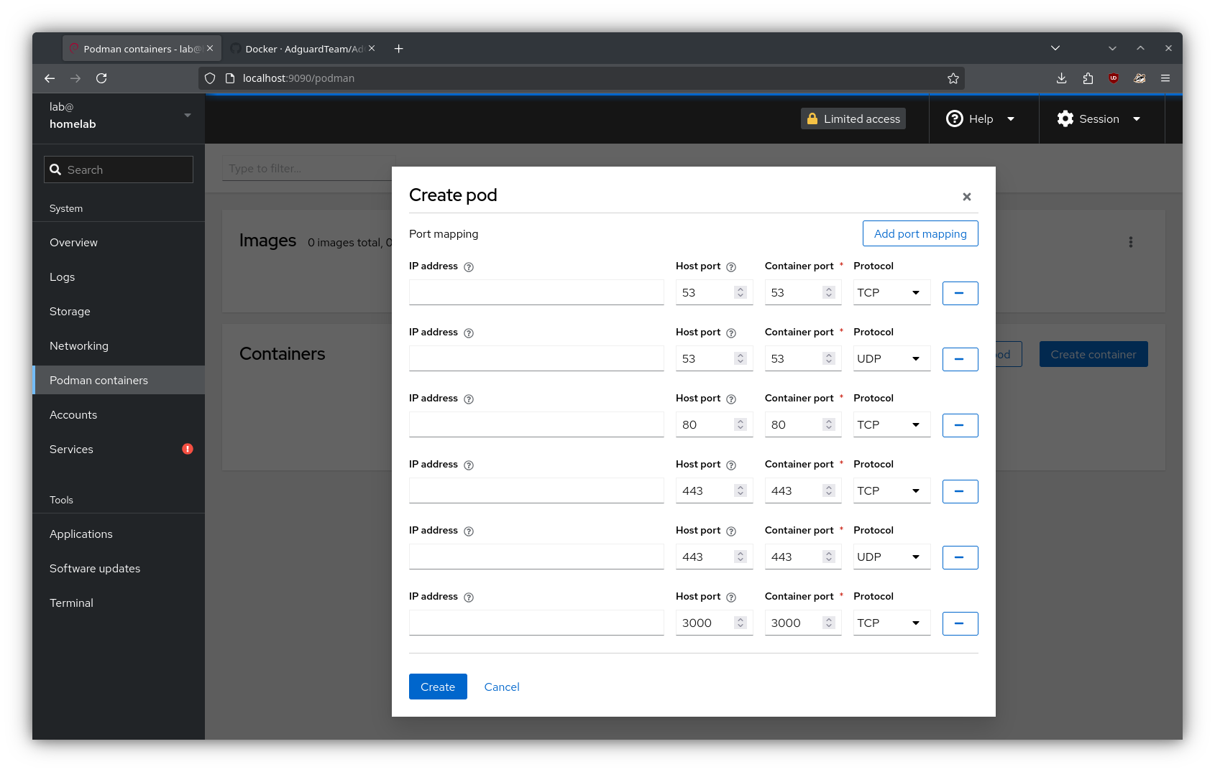The image size is (1215, 772).
Task: Click help icon beside first Host port label
Action: coord(731,267)
